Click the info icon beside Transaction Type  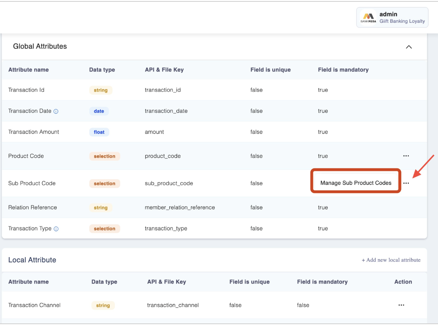click(56, 229)
